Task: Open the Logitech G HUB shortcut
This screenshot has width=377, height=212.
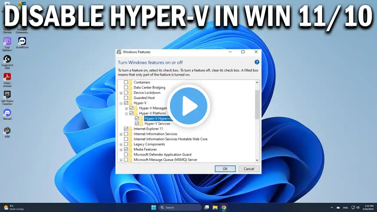Action: [x=7, y=62]
